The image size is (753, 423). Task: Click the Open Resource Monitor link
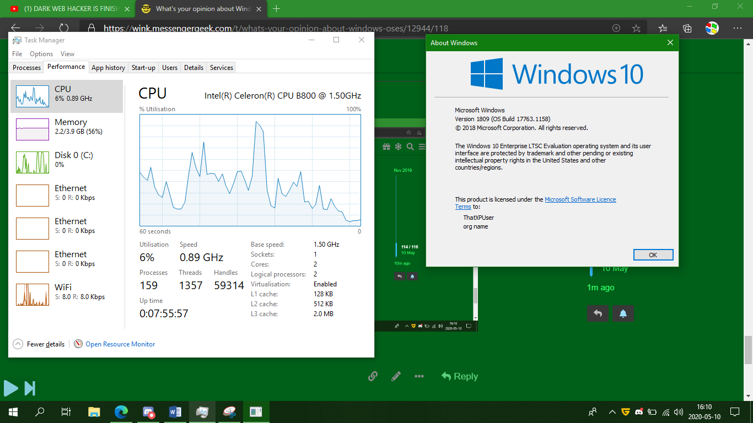(x=120, y=344)
